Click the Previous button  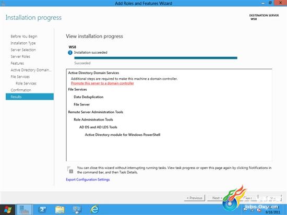[x=195, y=198]
